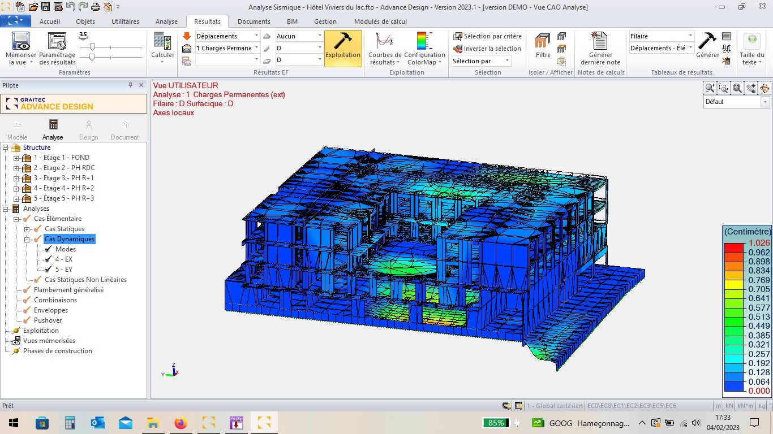Open the BIM ribbon tab
The height and width of the screenshot is (434, 773).
tap(292, 21)
